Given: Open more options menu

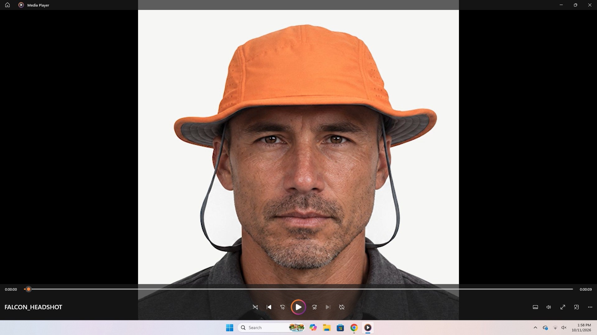Looking at the screenshot, I should click(x=590, y=307).
